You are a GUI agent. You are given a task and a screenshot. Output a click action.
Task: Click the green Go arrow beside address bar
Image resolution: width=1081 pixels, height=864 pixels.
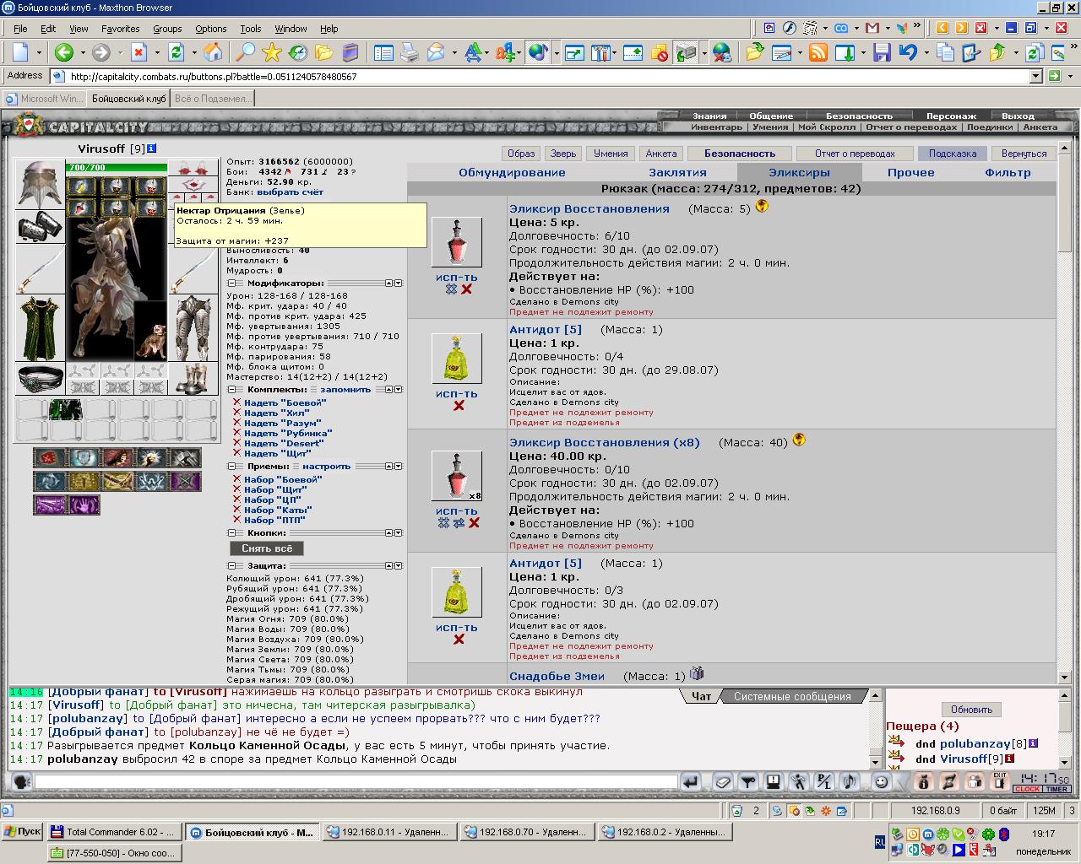1054,76
